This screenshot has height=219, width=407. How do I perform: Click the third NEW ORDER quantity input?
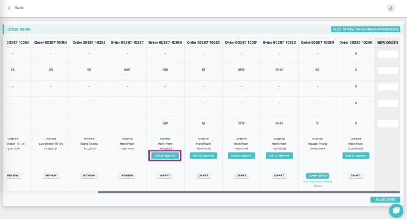click(x=387, y=87)
